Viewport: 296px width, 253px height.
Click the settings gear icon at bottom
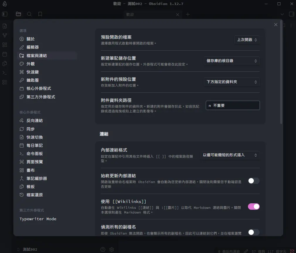(x=112, y=249)
